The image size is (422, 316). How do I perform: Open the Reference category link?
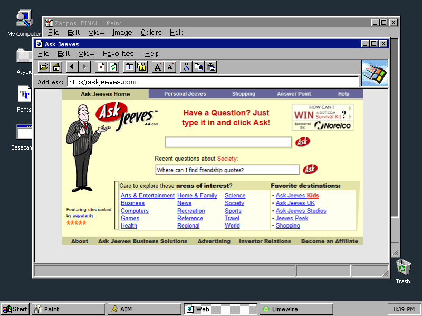190,218
